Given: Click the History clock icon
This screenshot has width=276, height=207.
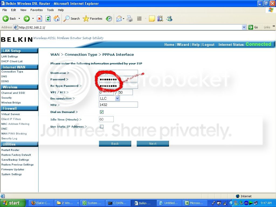Looking at the screenshot, I should (109, 19).
